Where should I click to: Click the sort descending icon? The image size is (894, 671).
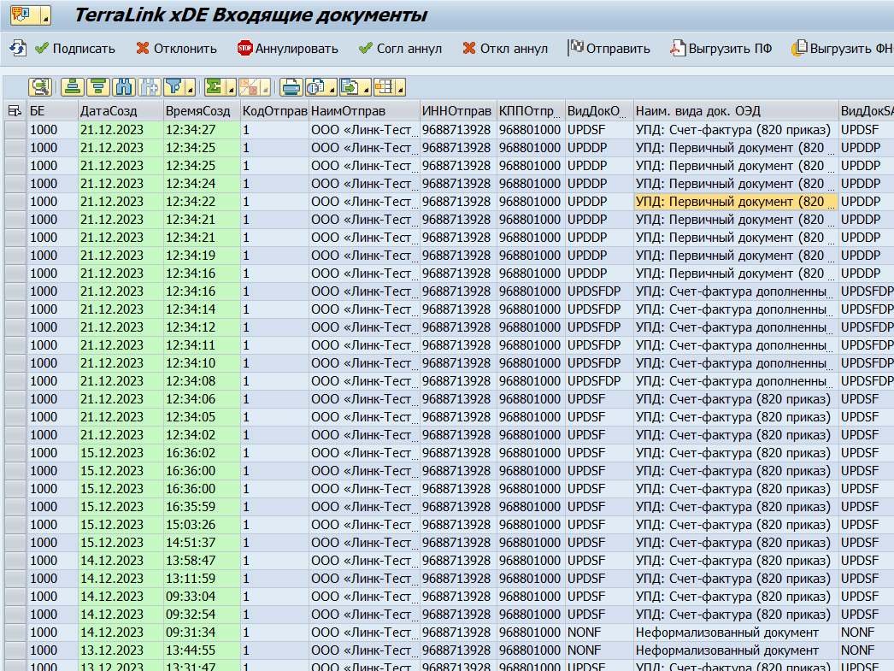[x=98, y=86]
